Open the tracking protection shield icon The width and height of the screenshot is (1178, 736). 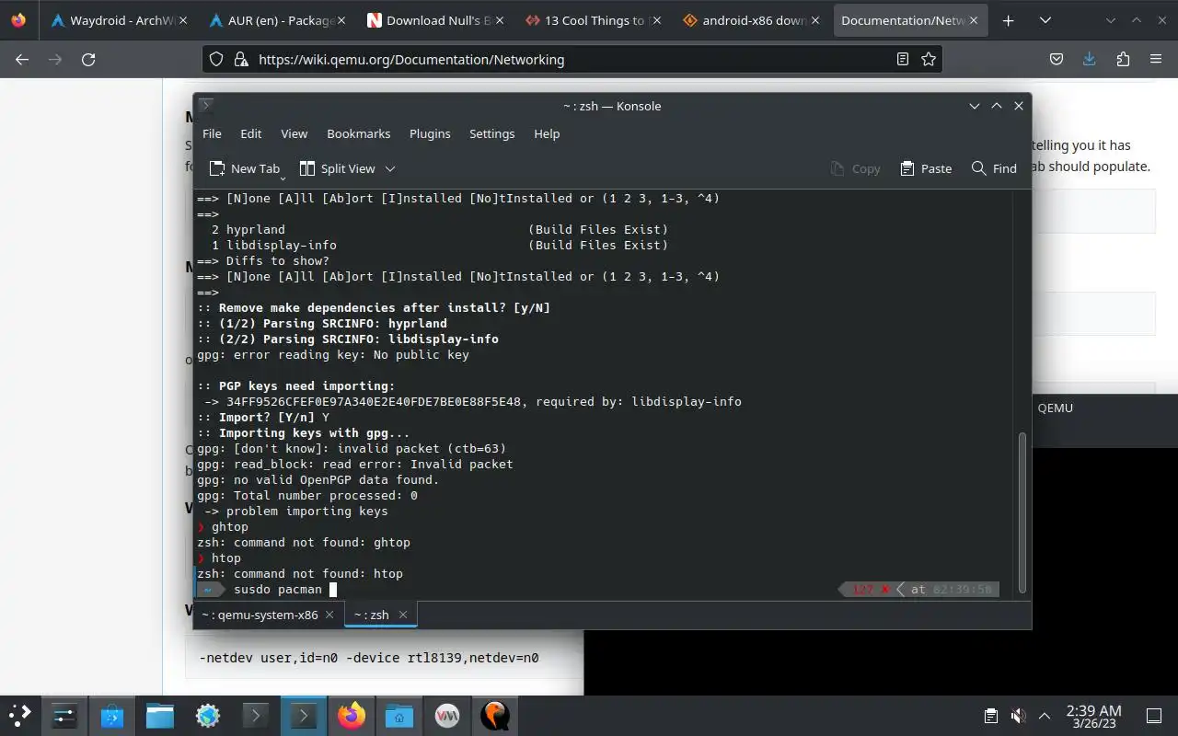[216, 59]
